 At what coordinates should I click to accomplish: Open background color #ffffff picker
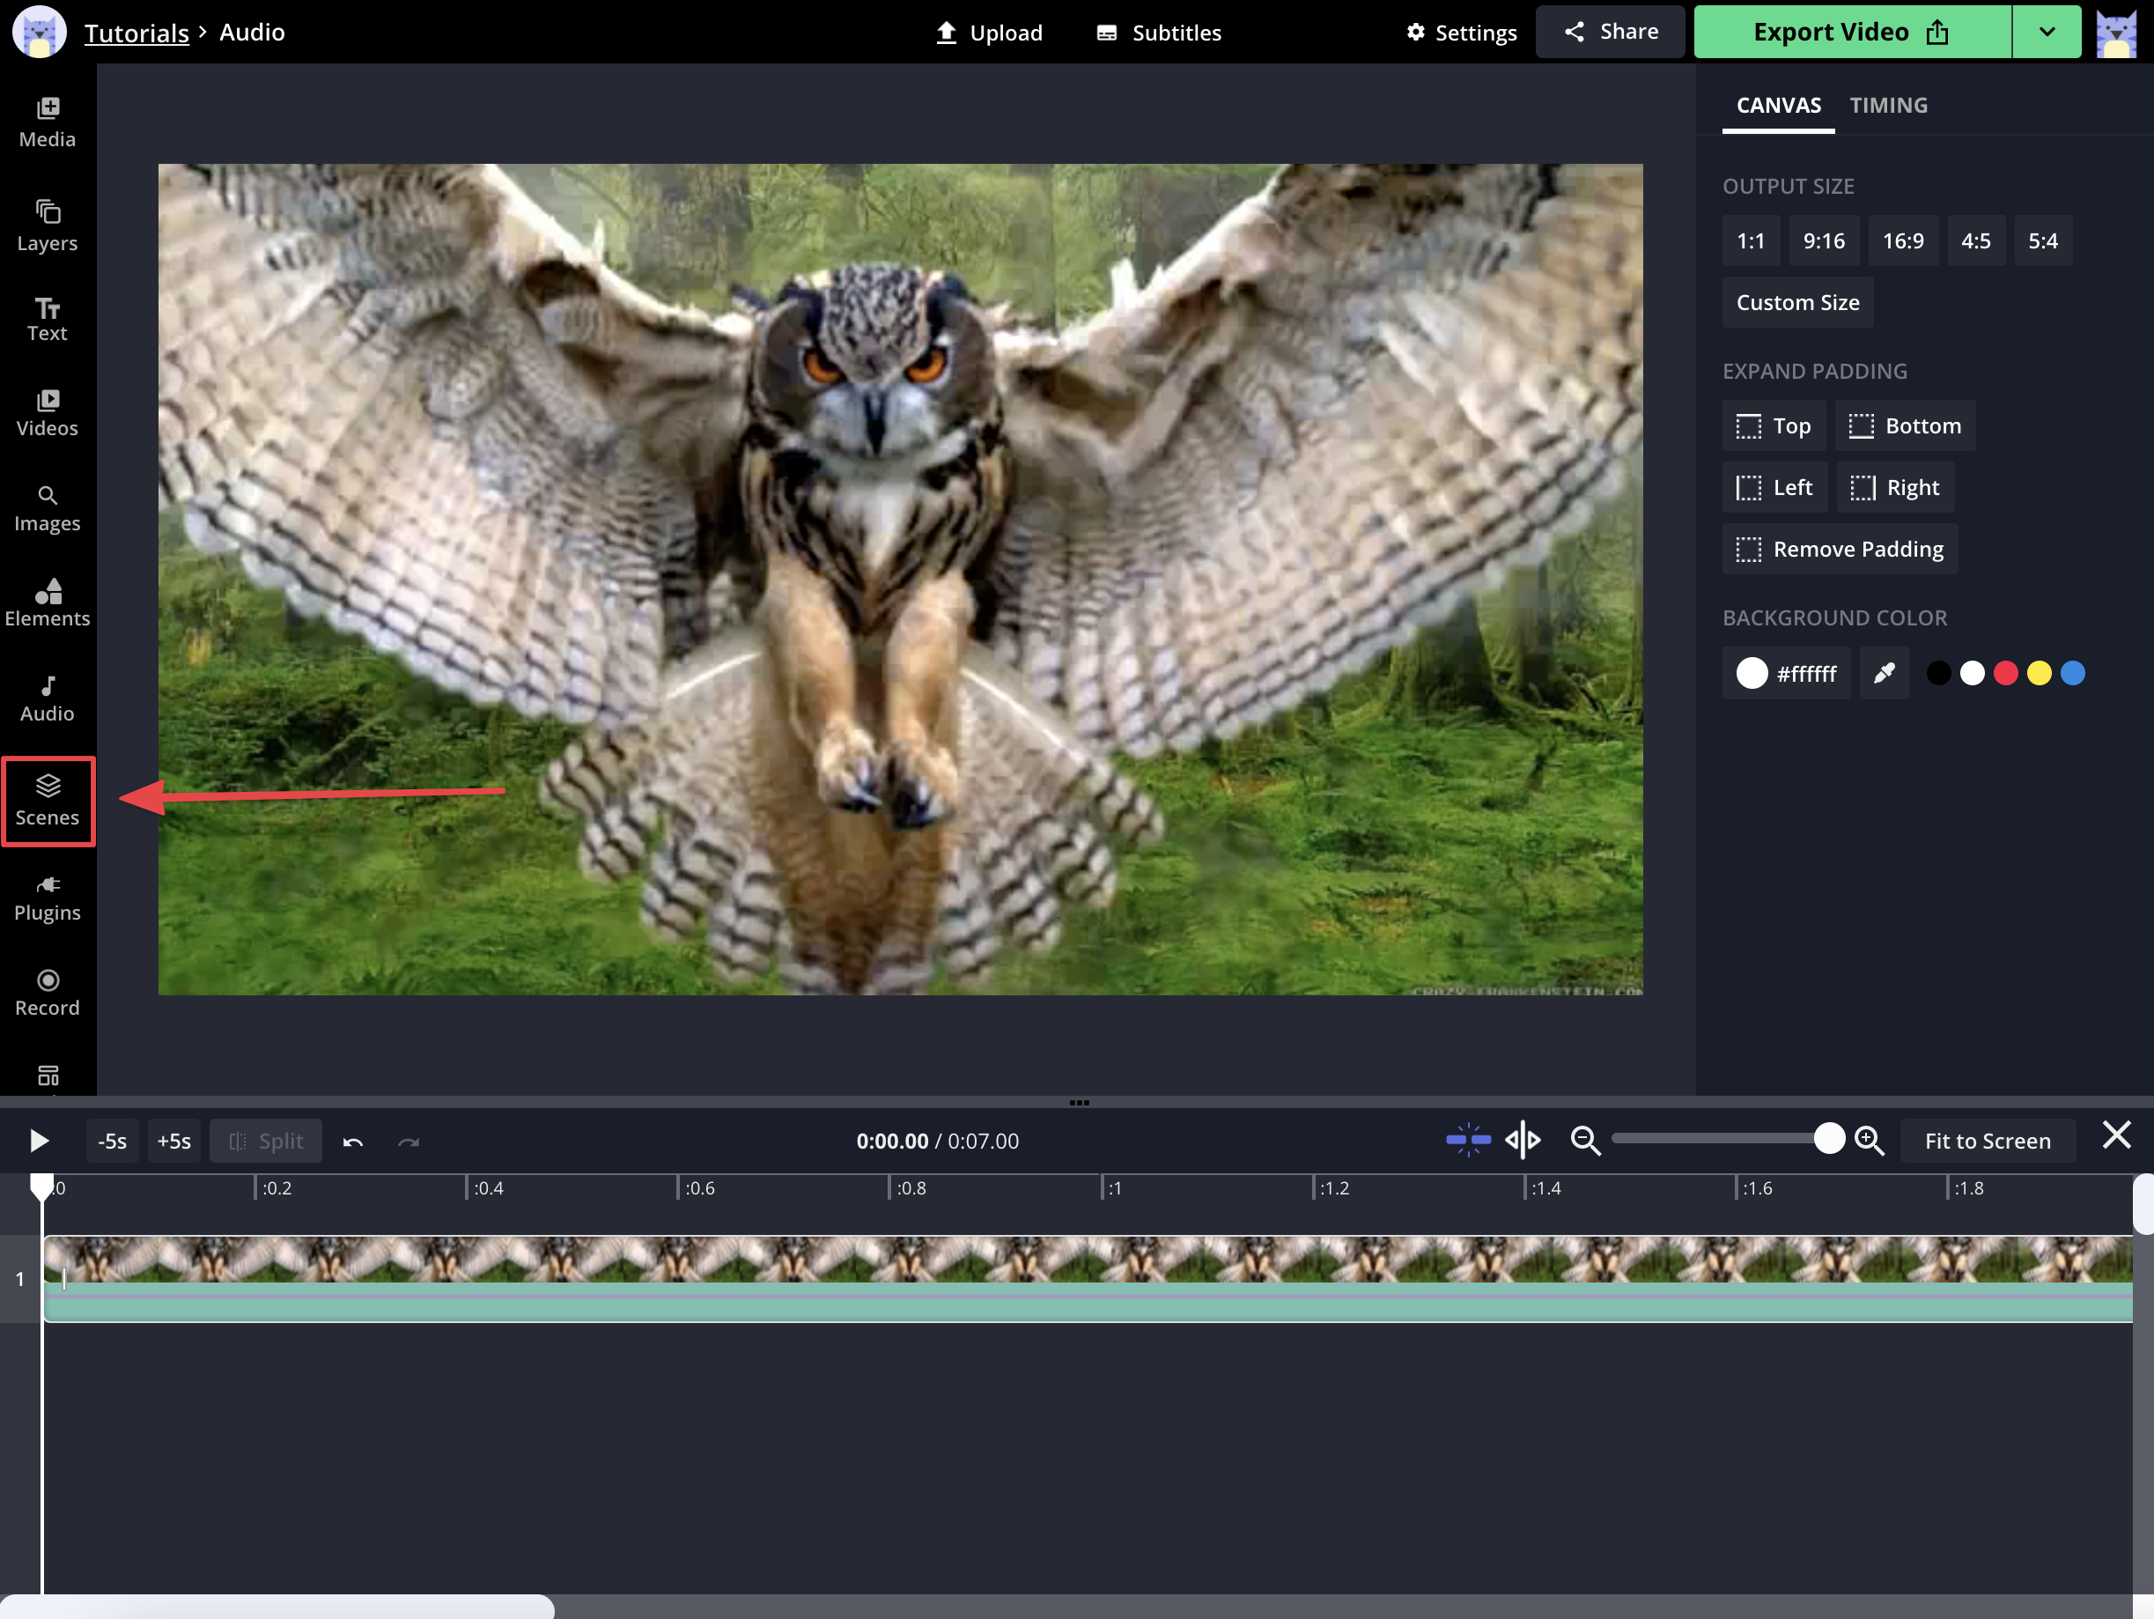pos(1786,673)
